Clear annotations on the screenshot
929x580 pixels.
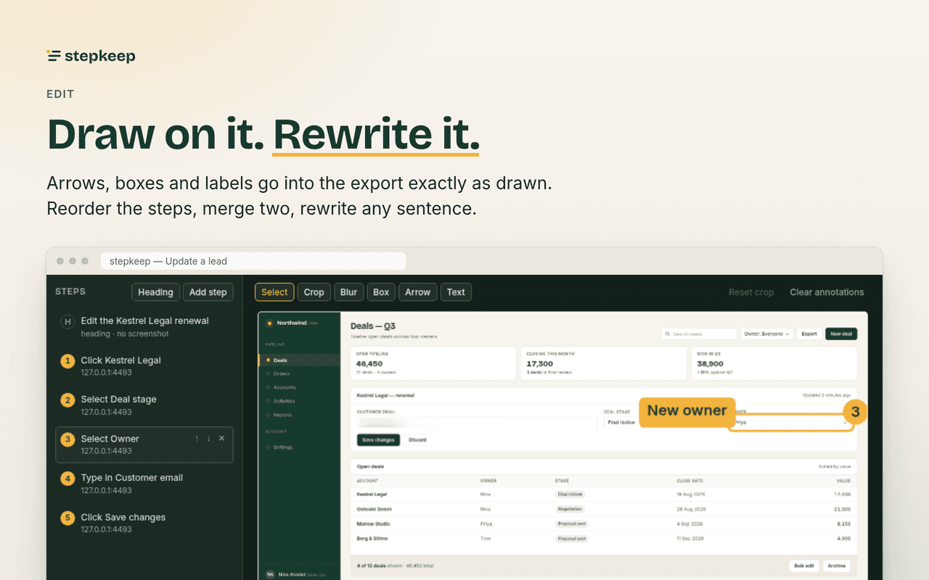pos(827,292)
